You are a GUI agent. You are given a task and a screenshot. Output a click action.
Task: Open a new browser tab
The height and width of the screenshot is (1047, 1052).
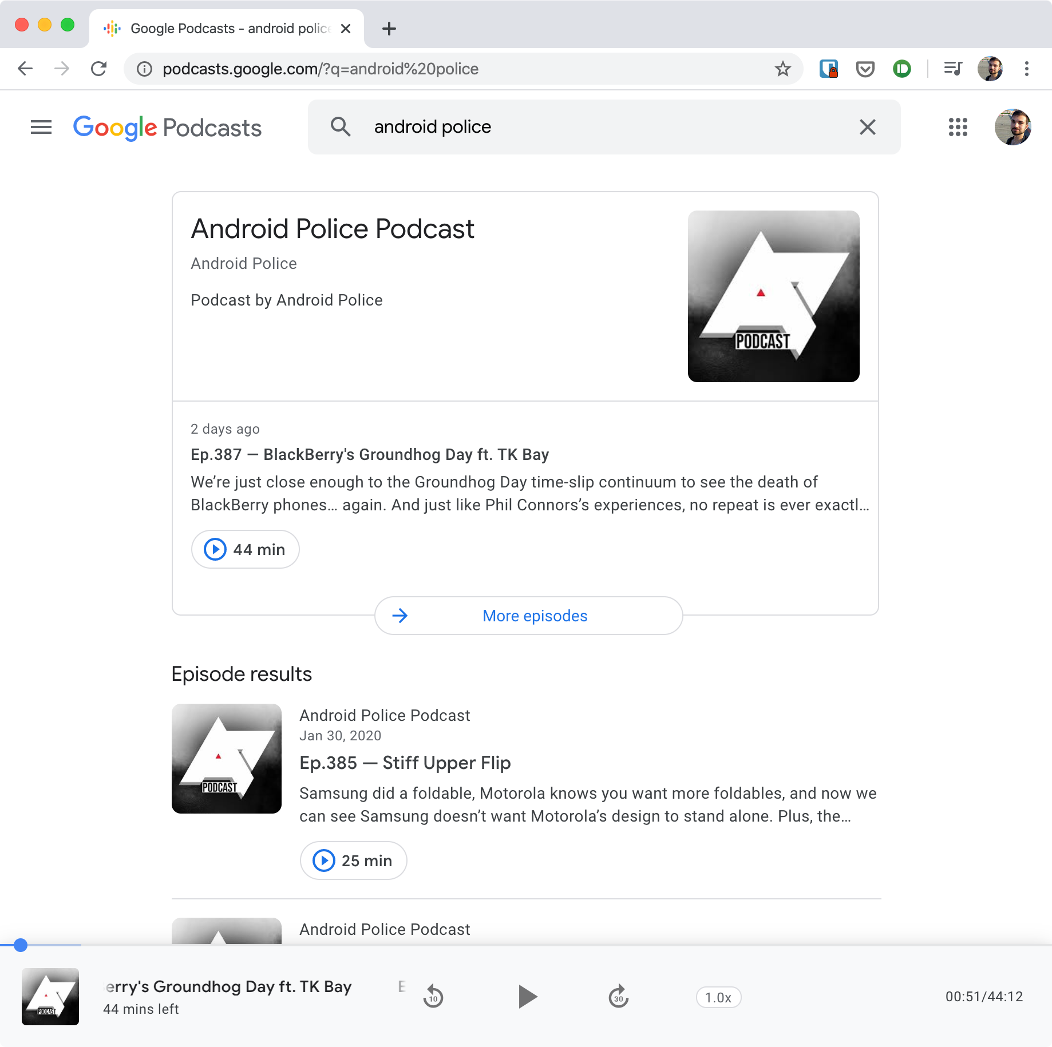pyautogui.click(x=389, y=29)
